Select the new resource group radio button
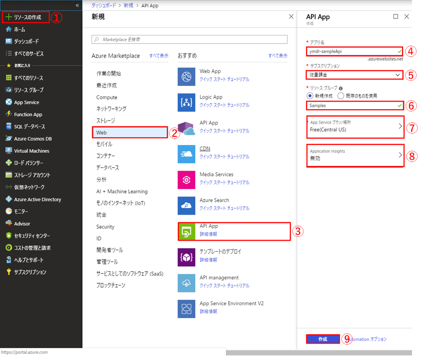The image size is (436, 356). (x=310, y=96)
